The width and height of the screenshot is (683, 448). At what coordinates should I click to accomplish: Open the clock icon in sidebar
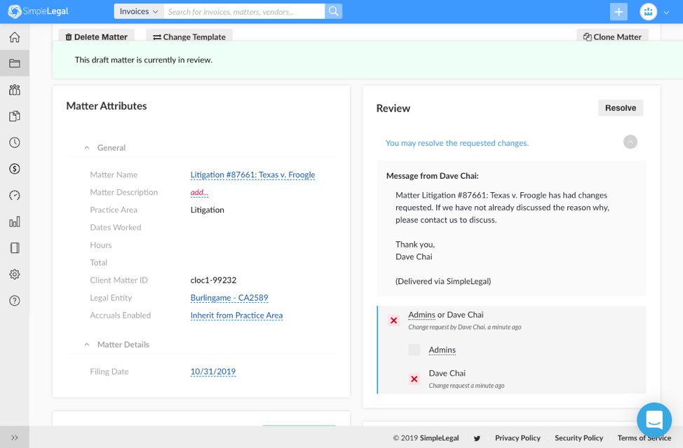[x=14, y=142]
